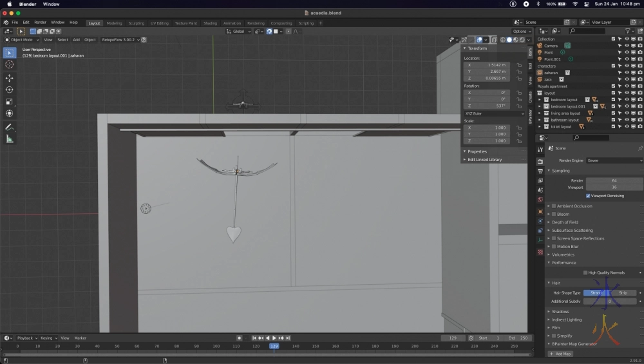Adjust the Render samples slider field
This screenshot has width=644, height=364.
[x=614, y=180]
